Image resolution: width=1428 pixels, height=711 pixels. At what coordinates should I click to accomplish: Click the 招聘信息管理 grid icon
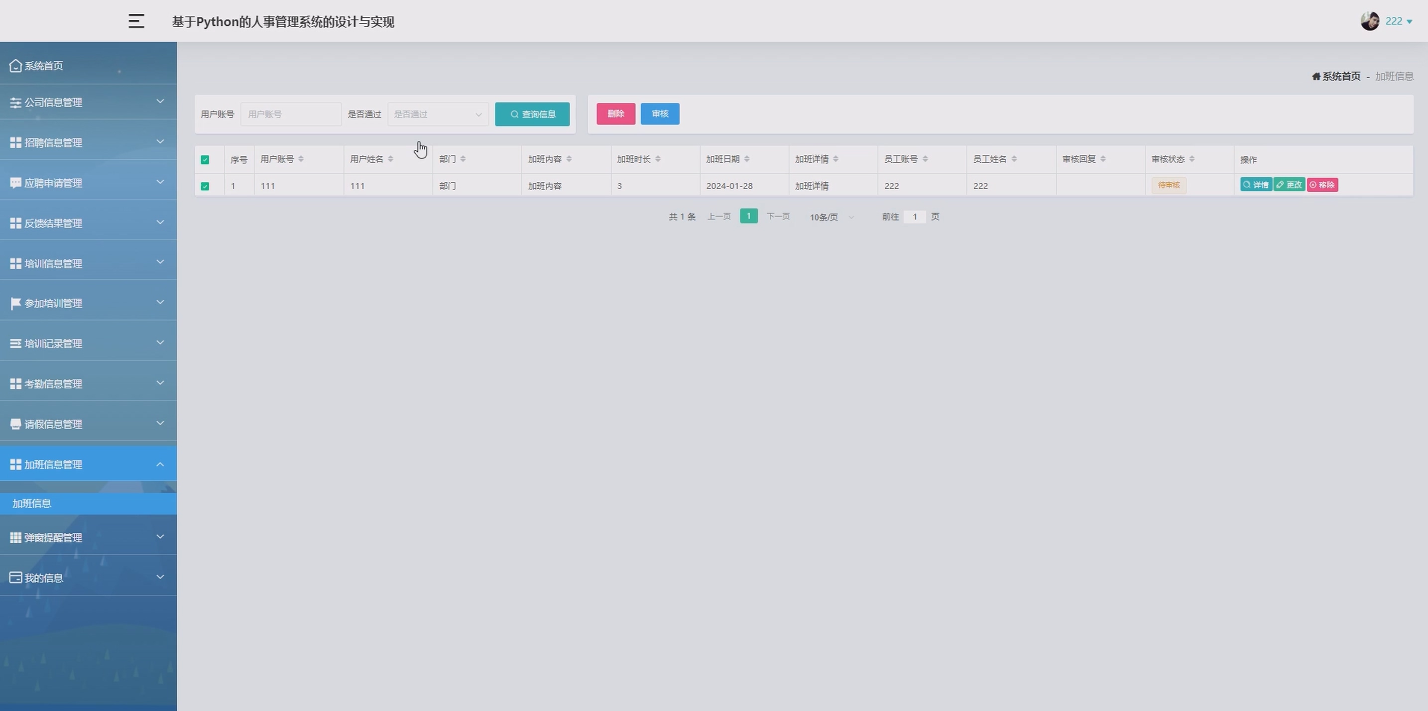click(15, 142)
